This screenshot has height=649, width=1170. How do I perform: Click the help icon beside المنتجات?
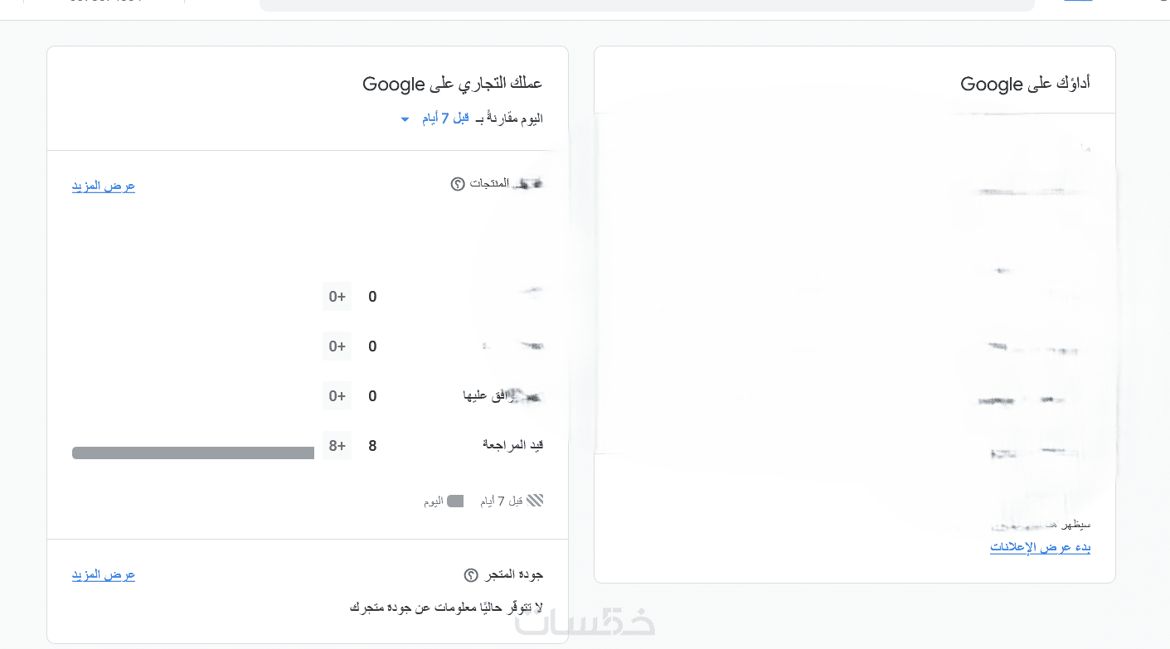tap(458, 184)
